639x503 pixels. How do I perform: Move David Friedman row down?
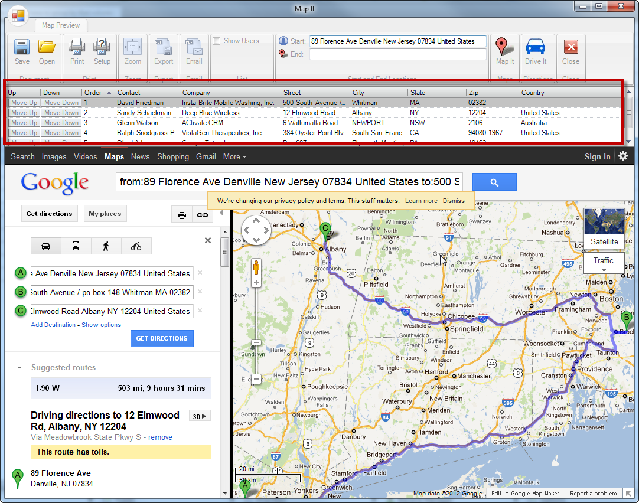[x=61, y=103]
